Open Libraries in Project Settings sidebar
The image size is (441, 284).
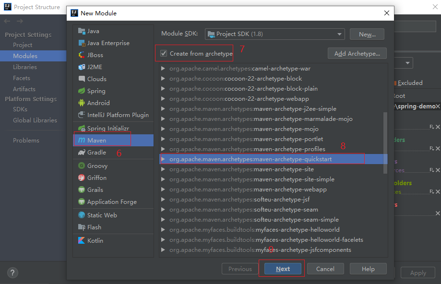tap(25, 67)
